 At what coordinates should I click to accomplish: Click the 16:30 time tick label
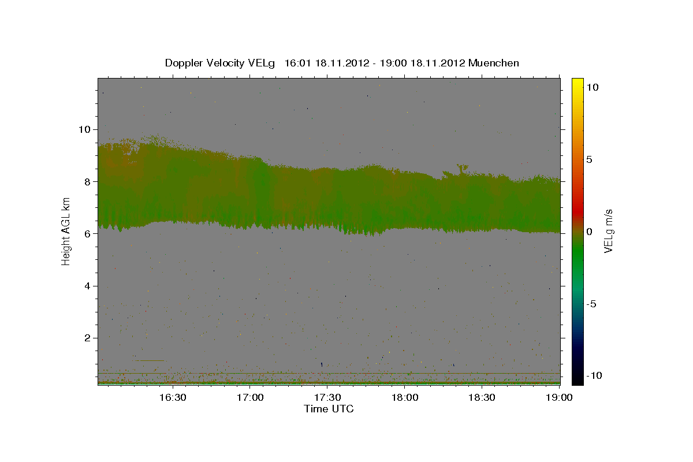173,398
